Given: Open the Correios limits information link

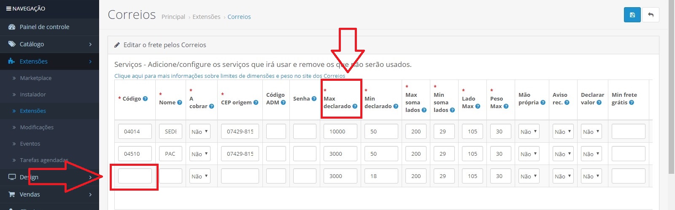Looking at the screenshot, I should coord(230,76).
